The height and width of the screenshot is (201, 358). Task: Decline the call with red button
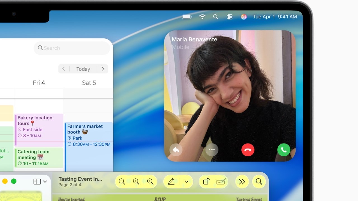tap(248, 150)
